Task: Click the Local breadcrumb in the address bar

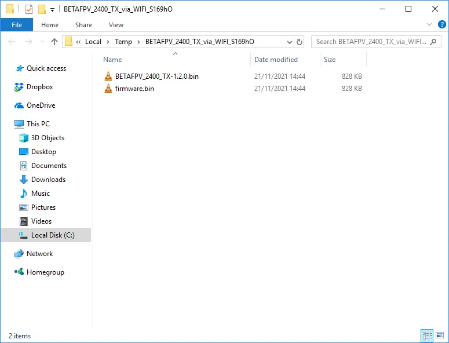Action: tap(93, 42)
